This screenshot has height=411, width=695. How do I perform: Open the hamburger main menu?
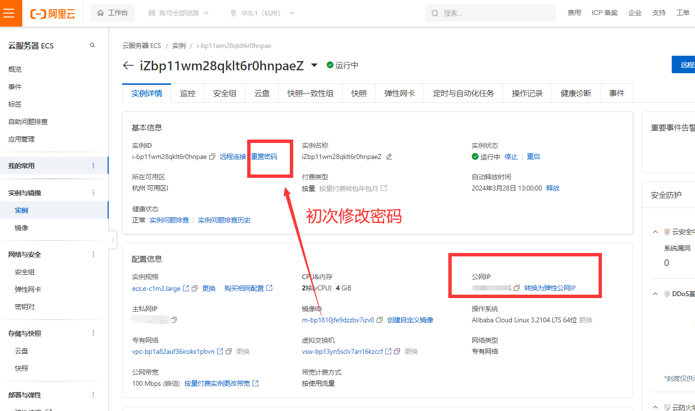click(9, 13)
